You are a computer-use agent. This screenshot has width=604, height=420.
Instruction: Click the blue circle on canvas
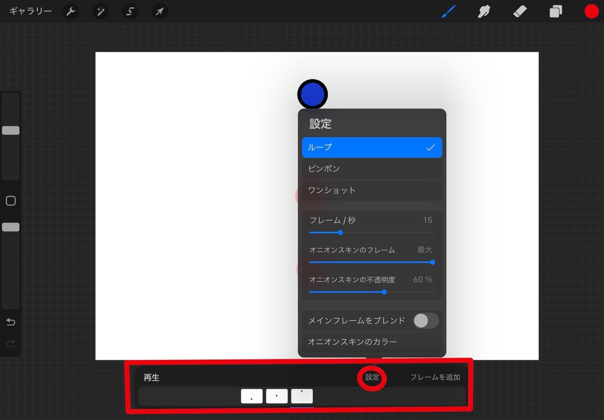(313, 94)
